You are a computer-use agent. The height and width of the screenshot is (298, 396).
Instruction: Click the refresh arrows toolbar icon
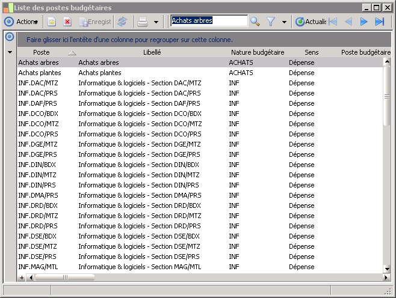click(x=122, y=22)
